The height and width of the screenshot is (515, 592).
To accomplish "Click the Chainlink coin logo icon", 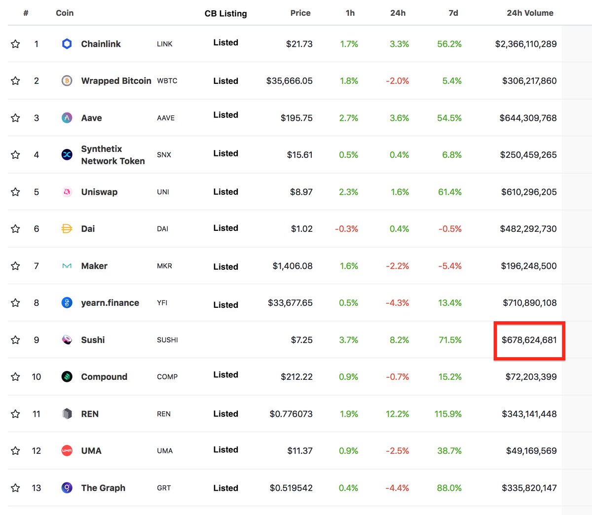I will (67, 44).
